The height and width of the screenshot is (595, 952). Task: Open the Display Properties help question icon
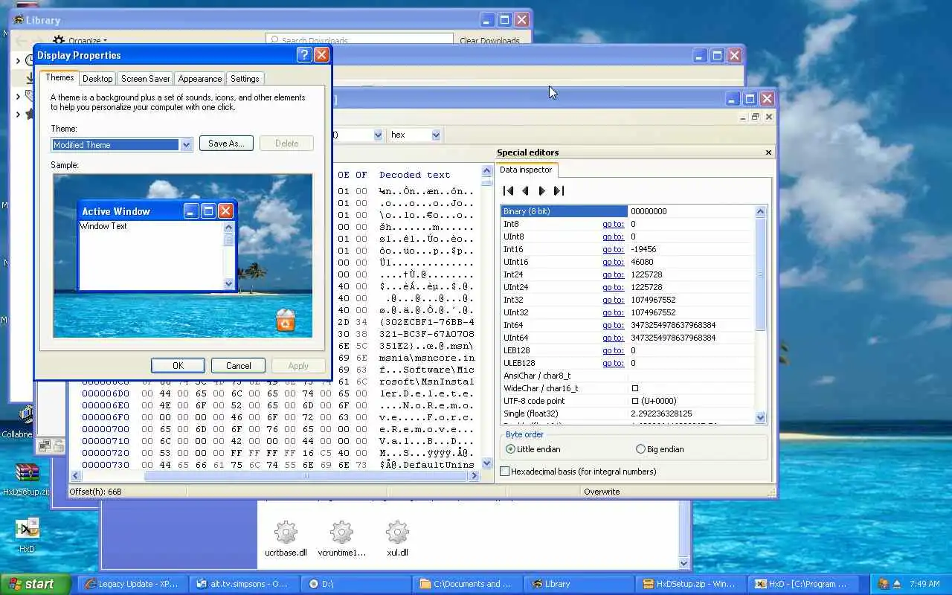click(x=303, y=55)
